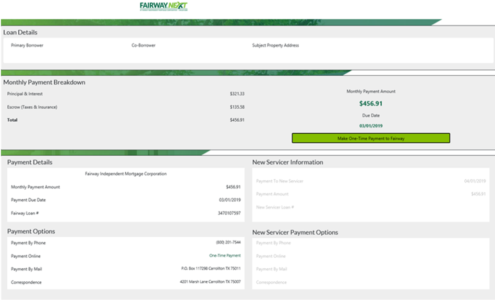Select the greyed Payment By Phone label
Image resolution: width=495 pixels, height=300 pixels.
(273, 243)
